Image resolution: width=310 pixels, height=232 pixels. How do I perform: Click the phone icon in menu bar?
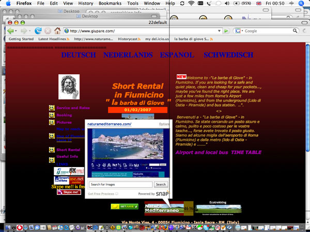click(x=209, y=3)
